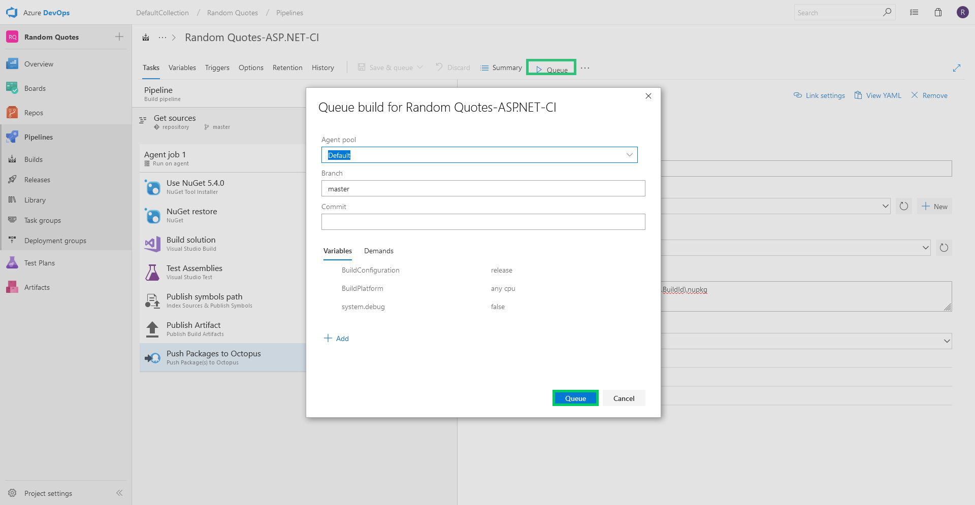
Task: Open the toolbar more actions ellipsis
Action: point(585,68)
